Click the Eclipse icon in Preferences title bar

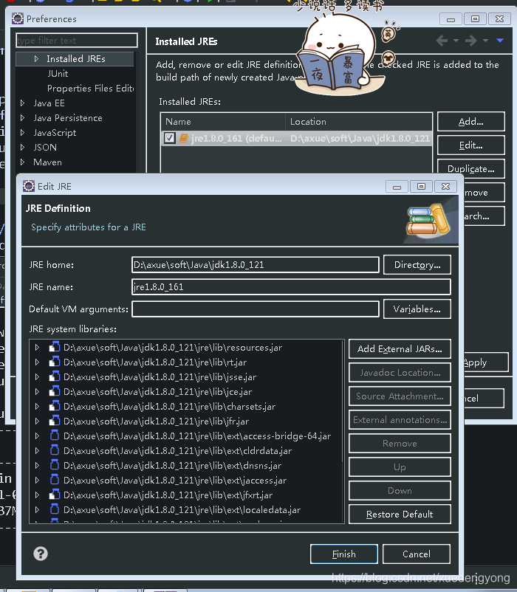pyautogui.click(x=18, y=18)
